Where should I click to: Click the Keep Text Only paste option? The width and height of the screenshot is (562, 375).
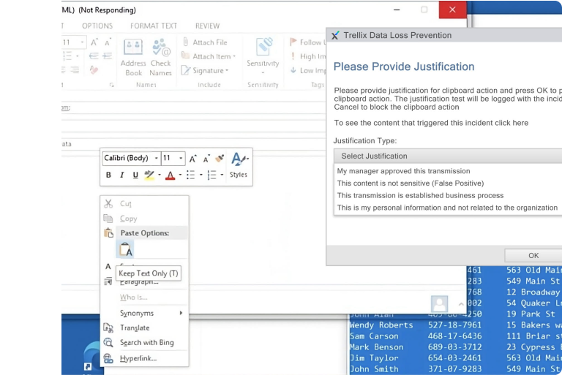coord(126,249)
